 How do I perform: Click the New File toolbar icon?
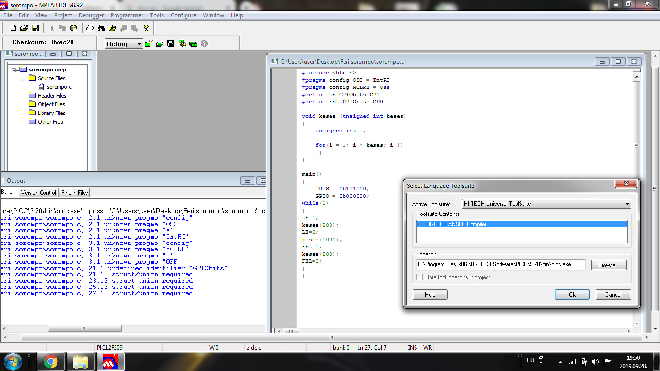point(14,28)
